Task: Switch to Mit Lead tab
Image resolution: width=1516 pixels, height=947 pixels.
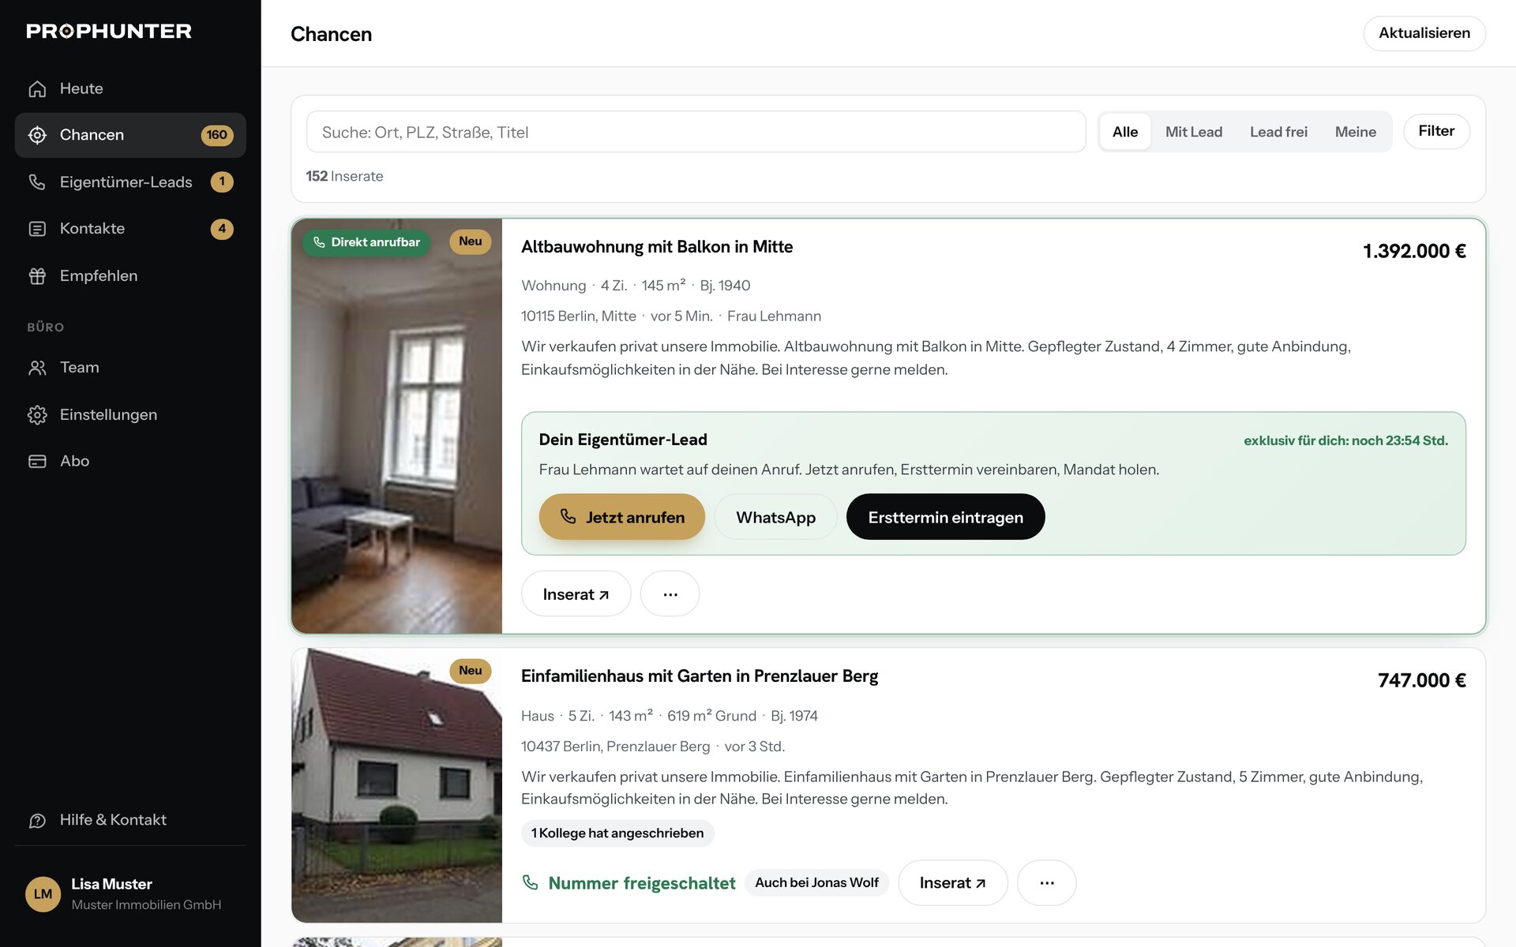Action: [1194, 132]
